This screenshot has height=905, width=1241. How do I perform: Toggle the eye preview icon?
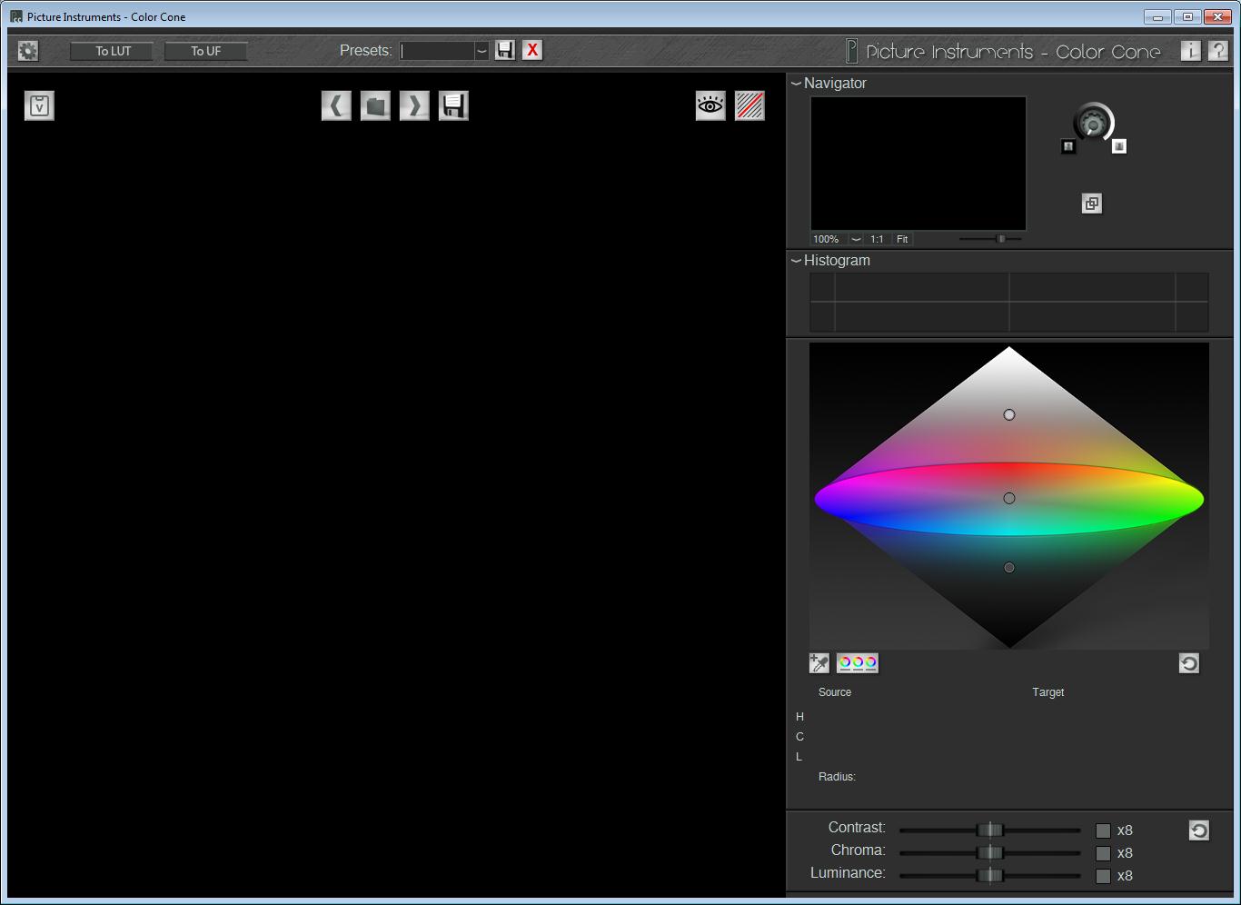(710, 105)
